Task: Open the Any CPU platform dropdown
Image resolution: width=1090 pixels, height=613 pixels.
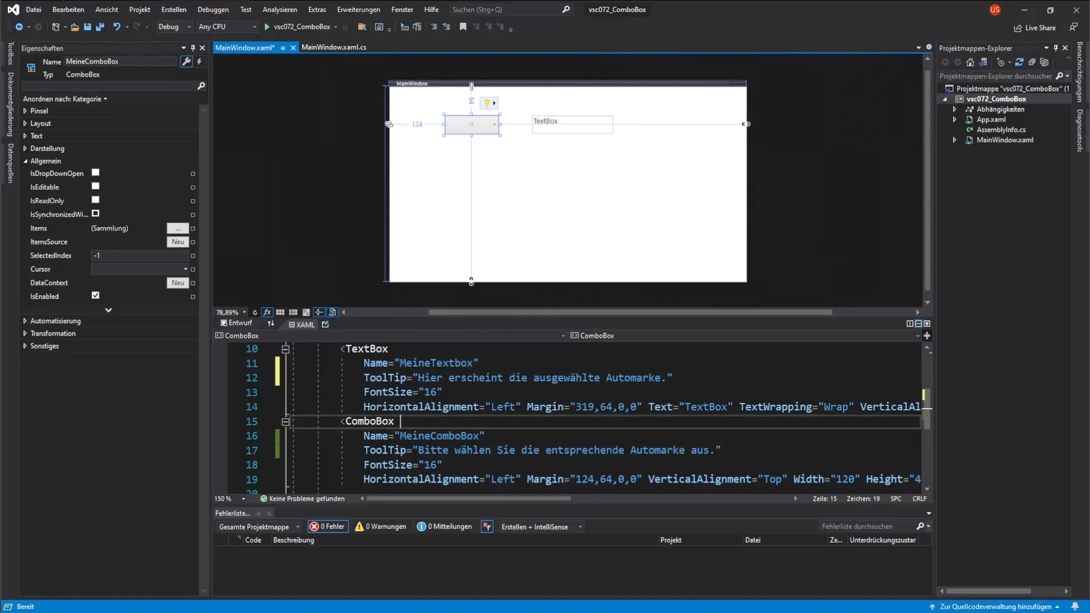Action: [227, 27]
